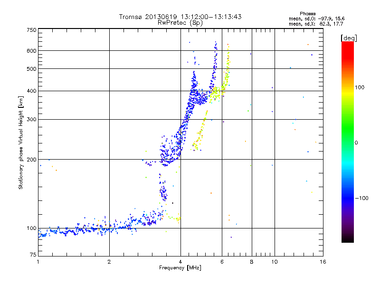Click the y-axis tick label '75'

tap(33, 255)
